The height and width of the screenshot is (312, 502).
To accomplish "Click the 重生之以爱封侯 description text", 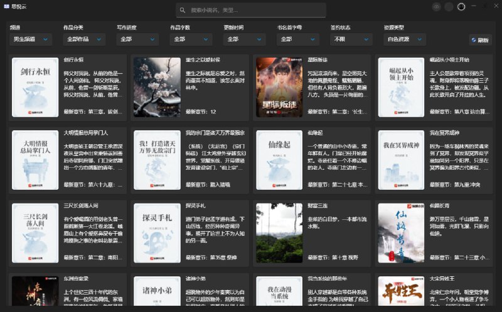I will [x=215, y=80].
